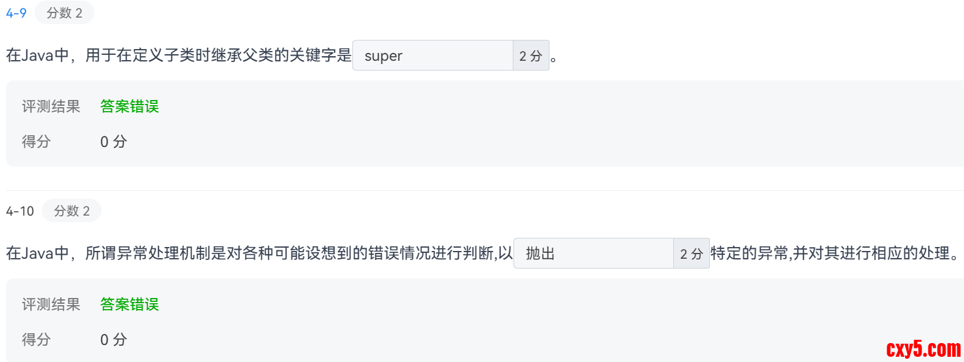Click the red cxy5.com watermark
This screenshot has width=964, height=362.
pos(923,349)
